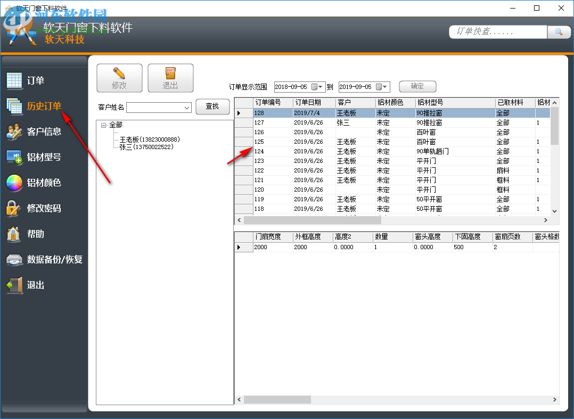This screenshot has height=419, width=574.
Task: Click the 铝材型号 column header
Action: click(x=455, y=102)
